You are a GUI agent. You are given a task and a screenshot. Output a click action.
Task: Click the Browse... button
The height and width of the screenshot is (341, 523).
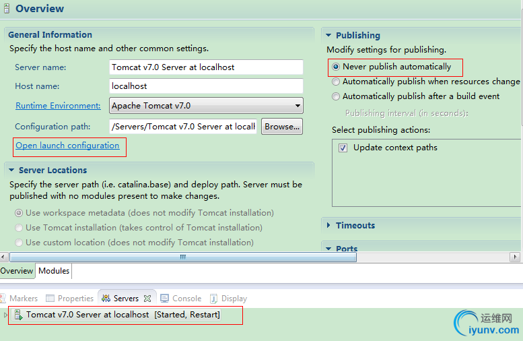point(282,127)
